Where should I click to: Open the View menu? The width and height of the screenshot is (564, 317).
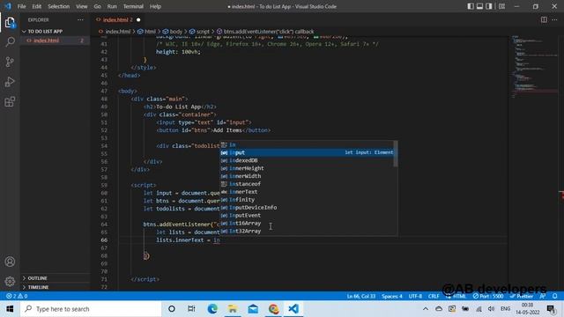click(x=82, y=6)
